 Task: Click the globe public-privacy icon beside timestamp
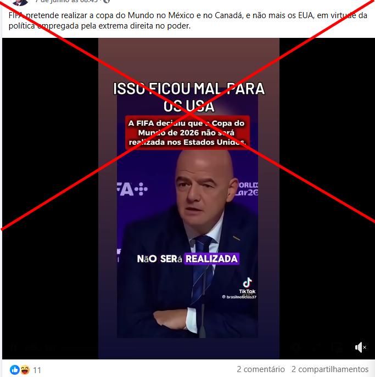pos(107,1)
